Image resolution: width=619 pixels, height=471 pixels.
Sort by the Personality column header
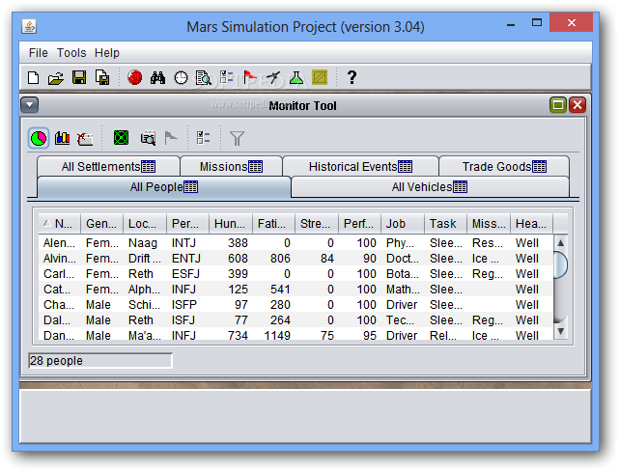[x=188, y=224]
